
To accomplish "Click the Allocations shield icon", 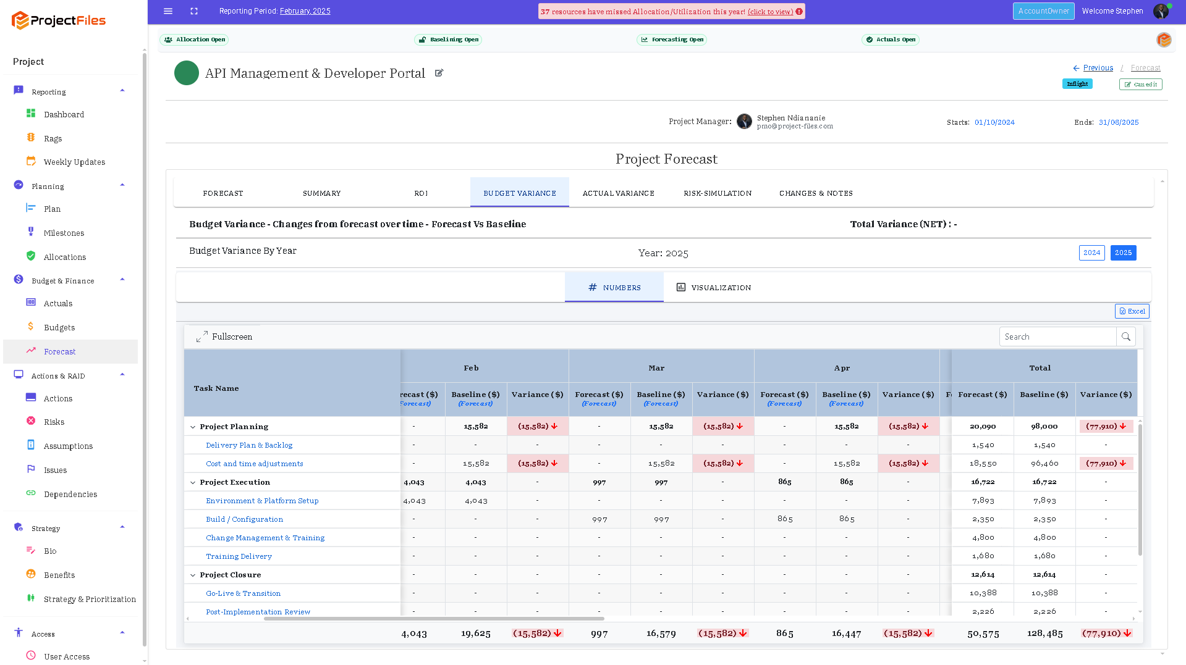I will (x=31, y=256).
